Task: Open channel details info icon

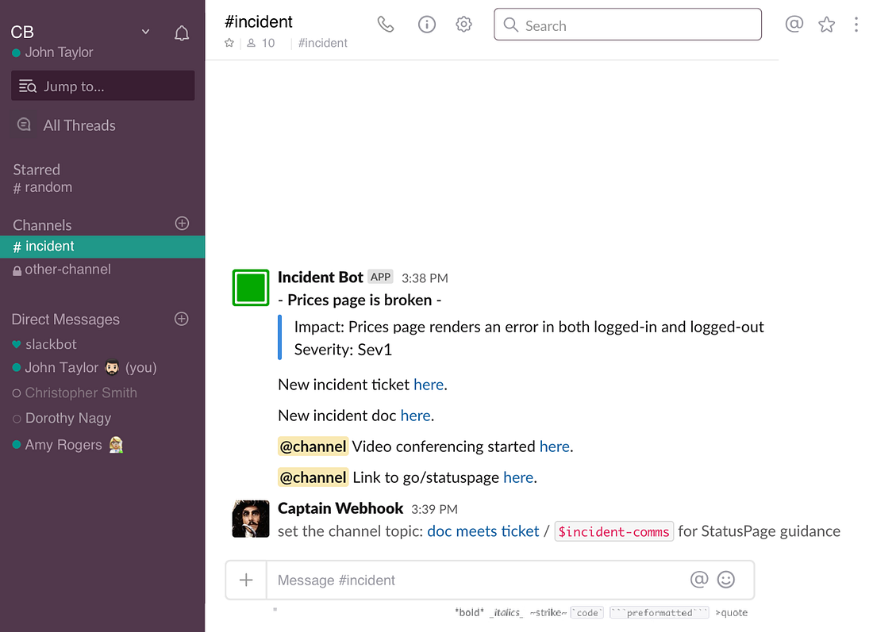Action: point(427,25)
